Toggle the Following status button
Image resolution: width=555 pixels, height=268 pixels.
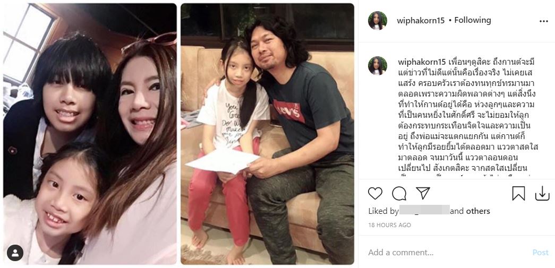tap(473, 21)
